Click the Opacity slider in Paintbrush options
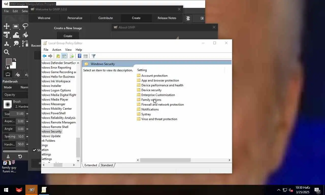Screen dimensions: 325x195 [x=15, y=95]
